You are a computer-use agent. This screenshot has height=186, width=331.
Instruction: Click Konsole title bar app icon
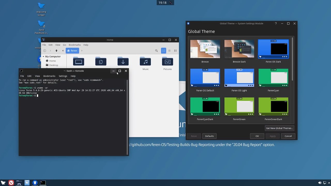coord(21,71)
